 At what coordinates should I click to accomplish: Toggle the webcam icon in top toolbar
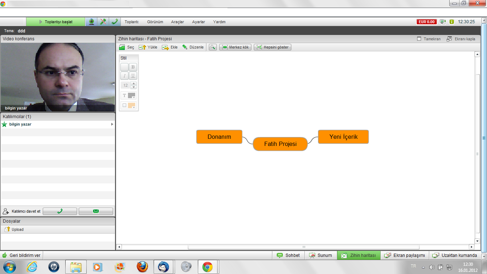point(91,22)
